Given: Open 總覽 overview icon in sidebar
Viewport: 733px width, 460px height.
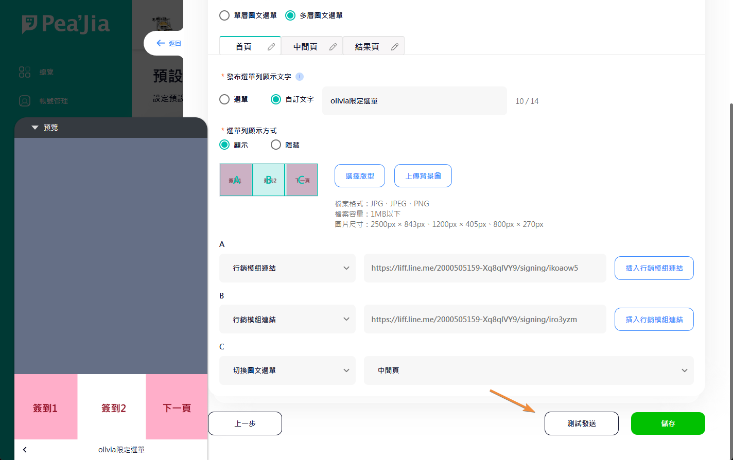Looking at the screenshot, I should point(25,72).
